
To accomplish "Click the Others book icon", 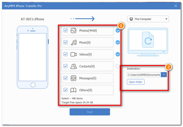I will tap(73, 90).
